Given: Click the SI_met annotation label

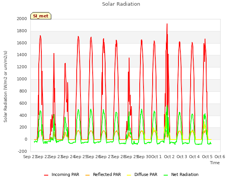Looking at the screenshot, I should pos(41,16).
